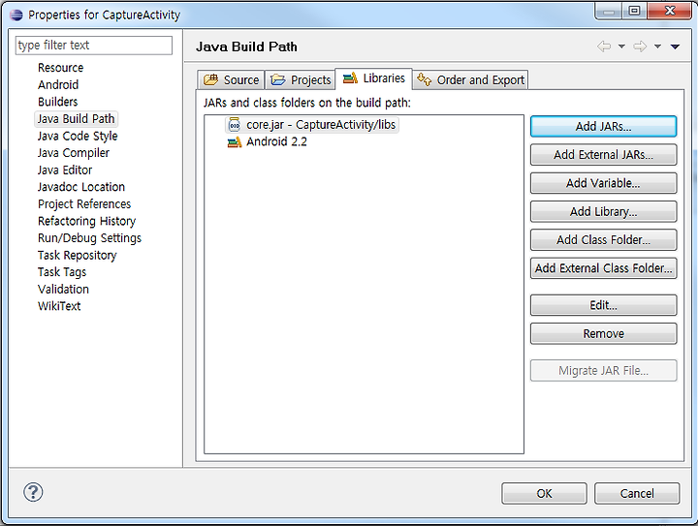Click the back navigation arrow icon
The height and width of the screenshot is (526, 698).
[x=604, y=46]
